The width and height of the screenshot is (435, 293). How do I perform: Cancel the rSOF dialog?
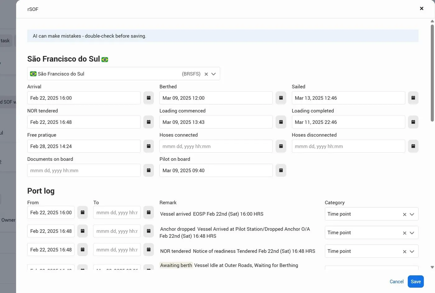[x=396, y=282]
